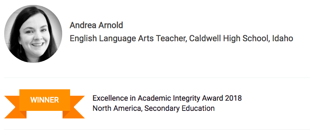The height and width of the screenshot is (140, 310).
Task: Click the orange WINNER ribbon badge
Action: coord(44,104)
